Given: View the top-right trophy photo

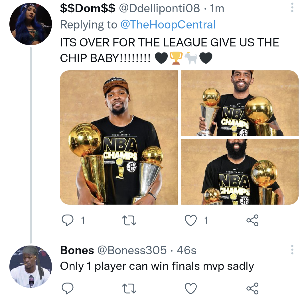Looking at the screenshot, I should 240,103.
